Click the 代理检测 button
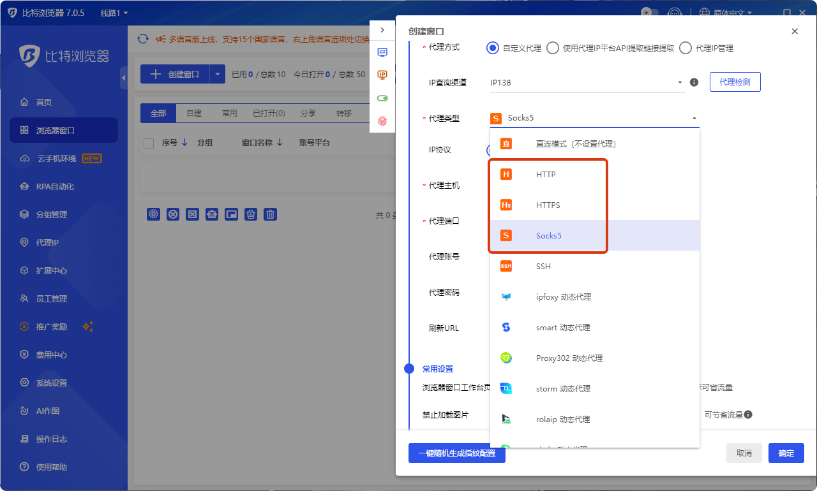The width and height of the screenshot is (817, 491). click(735, 82)
